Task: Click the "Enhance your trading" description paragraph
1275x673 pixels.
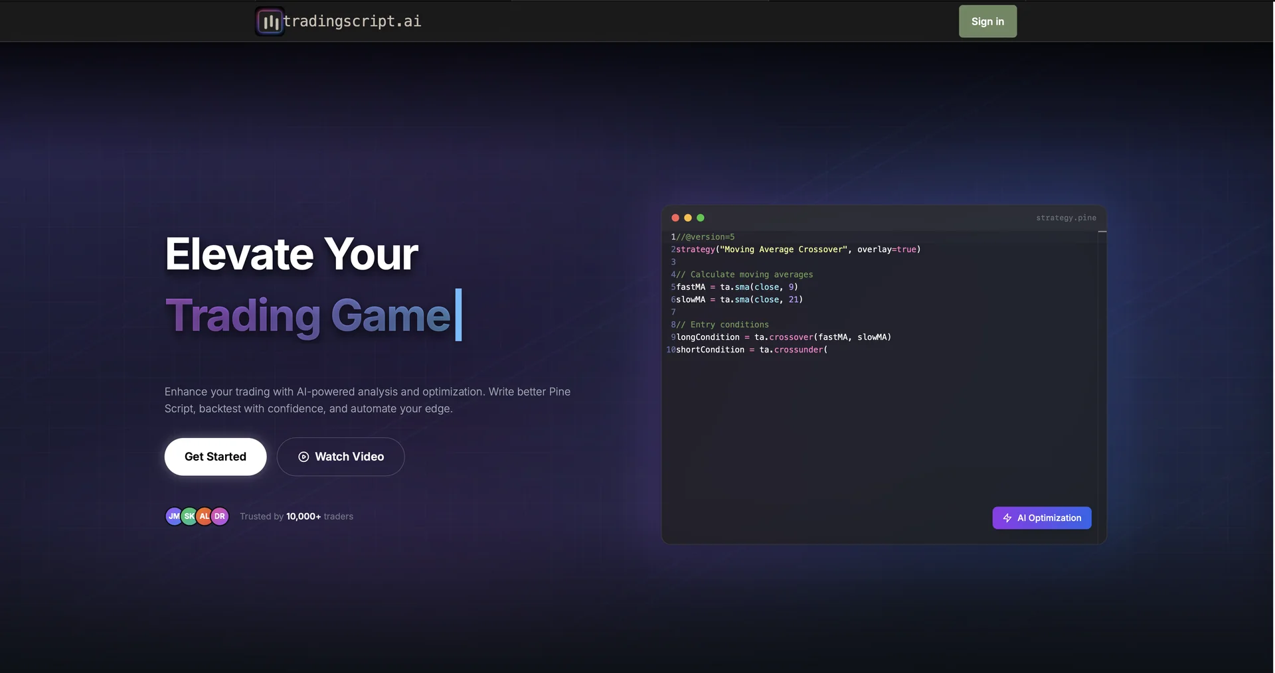Action: (368, 400)
